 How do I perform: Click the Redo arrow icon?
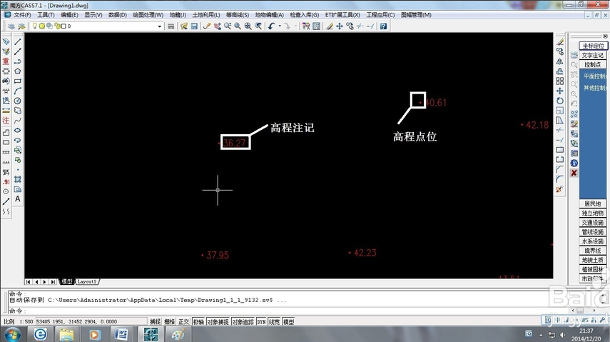pyautogui.click(x=287, y=26)
